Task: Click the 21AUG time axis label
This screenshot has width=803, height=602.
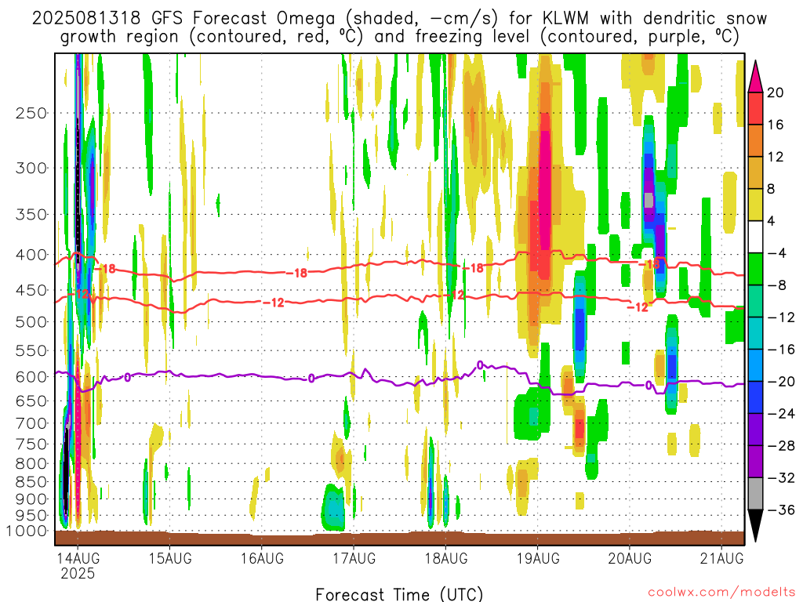Action: [x=721, y=558]
